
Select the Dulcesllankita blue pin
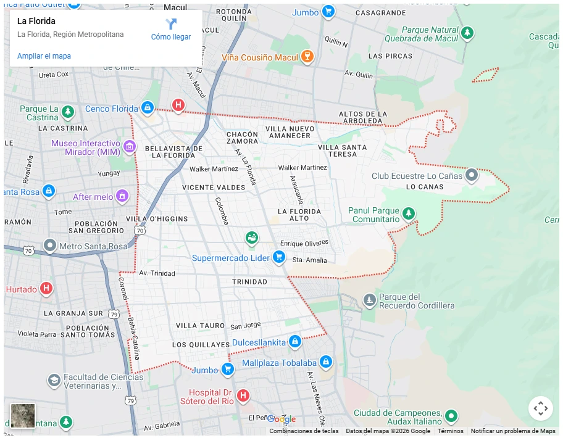pos(296,342)
